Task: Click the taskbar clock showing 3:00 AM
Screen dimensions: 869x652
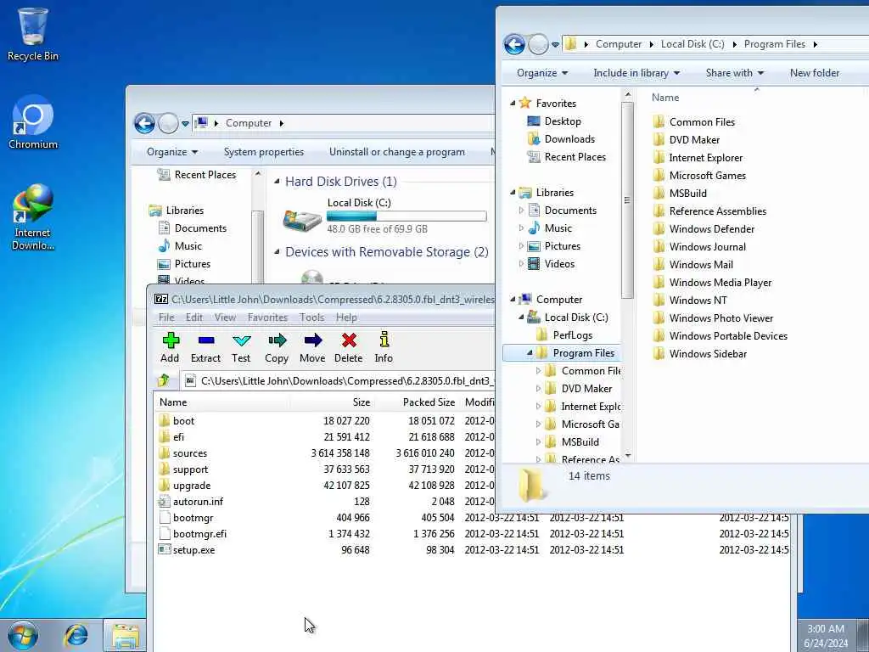Action: (x=826, y=636)
